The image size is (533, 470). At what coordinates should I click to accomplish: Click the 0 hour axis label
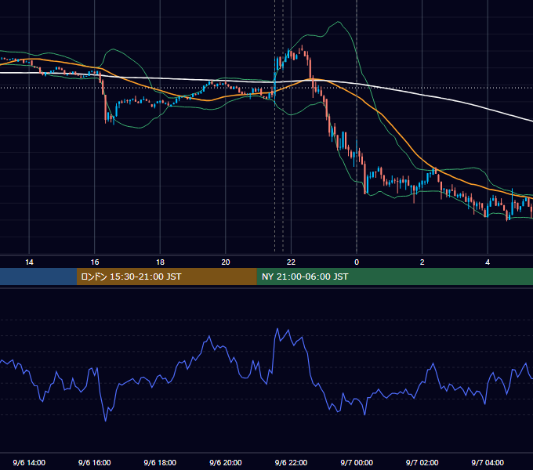click(x=357, y=262)
